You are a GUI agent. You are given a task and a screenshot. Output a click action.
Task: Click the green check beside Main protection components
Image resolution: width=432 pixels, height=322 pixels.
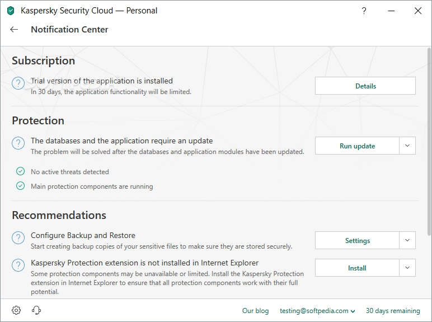[20, 186]
